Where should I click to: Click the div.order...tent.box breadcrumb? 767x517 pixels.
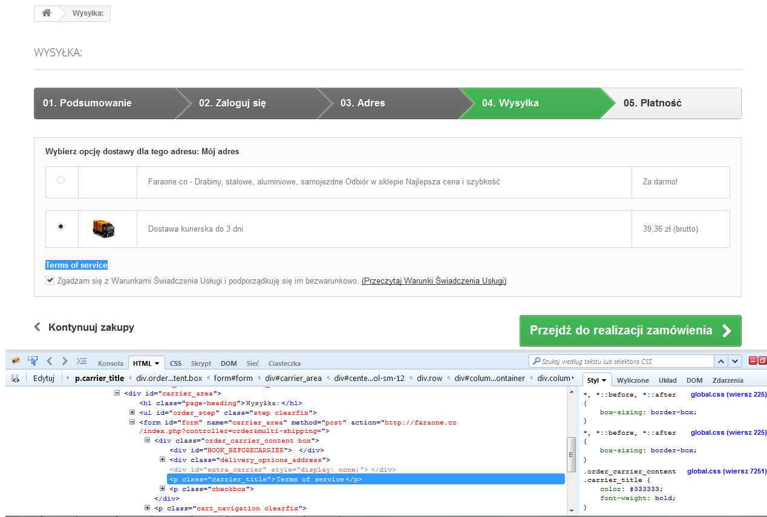169,379
